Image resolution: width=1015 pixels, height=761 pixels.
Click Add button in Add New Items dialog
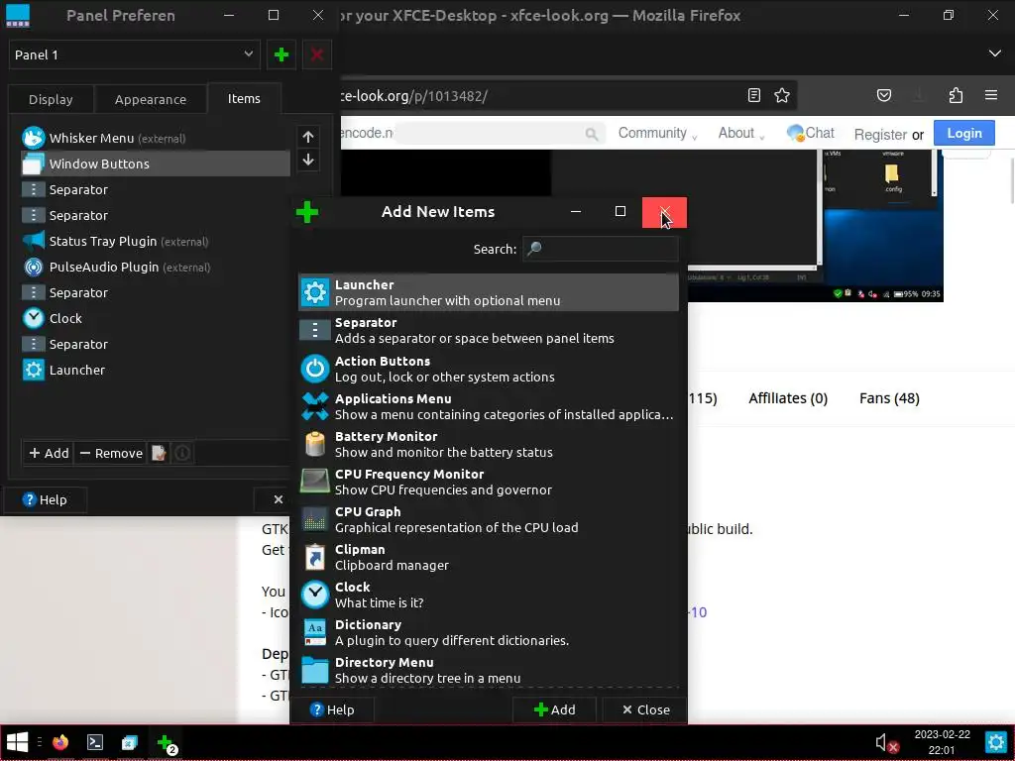coord(555,709)
